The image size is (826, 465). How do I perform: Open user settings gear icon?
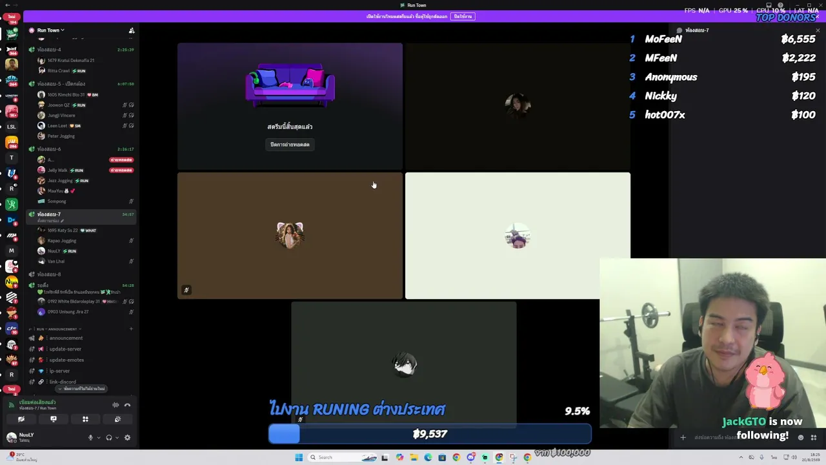(127, 437)
